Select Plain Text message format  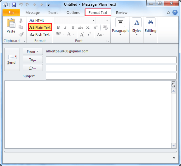[40, 27]
